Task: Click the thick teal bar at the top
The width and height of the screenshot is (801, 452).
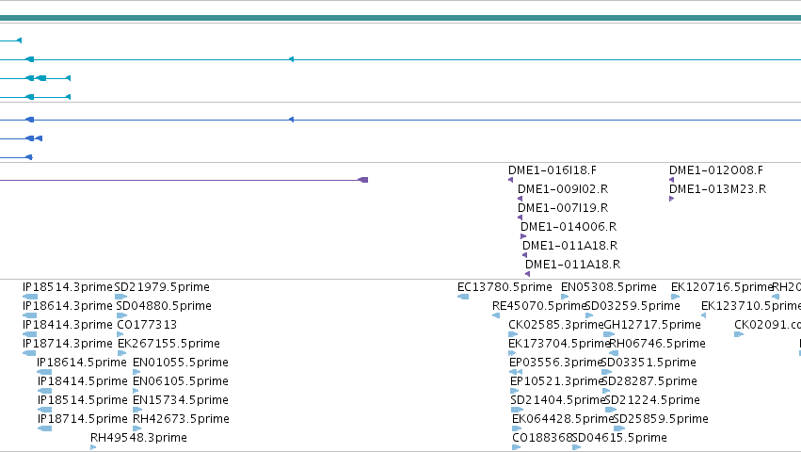Action: click(x=401, y=18)
